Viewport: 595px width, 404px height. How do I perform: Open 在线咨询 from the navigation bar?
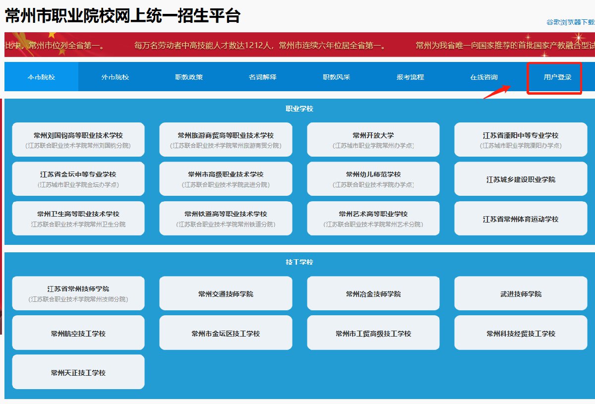click(484, 77)
